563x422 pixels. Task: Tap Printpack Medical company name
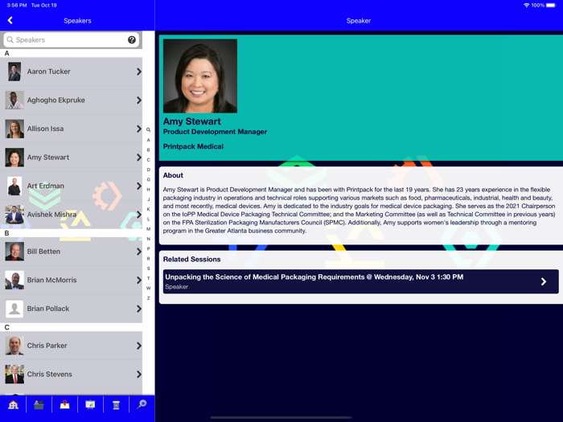193,146
